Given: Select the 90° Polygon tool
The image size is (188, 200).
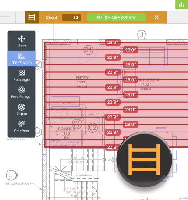Looking at the screenshot, I should pos(21,58).
